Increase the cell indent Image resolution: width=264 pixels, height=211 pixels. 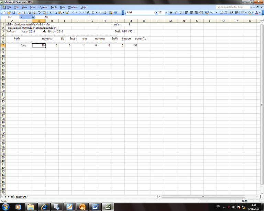tap(236, 13)
